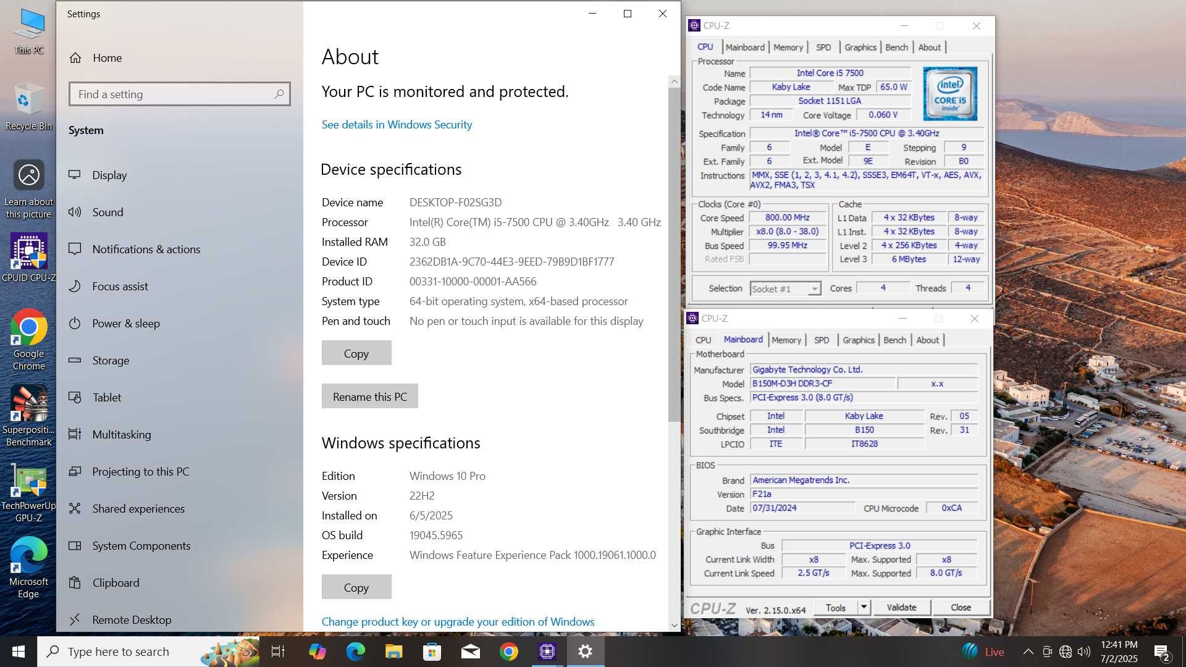Copy the device specifications
The image size is (1186, 667).
pyautogui.click(x=356, y=353)
